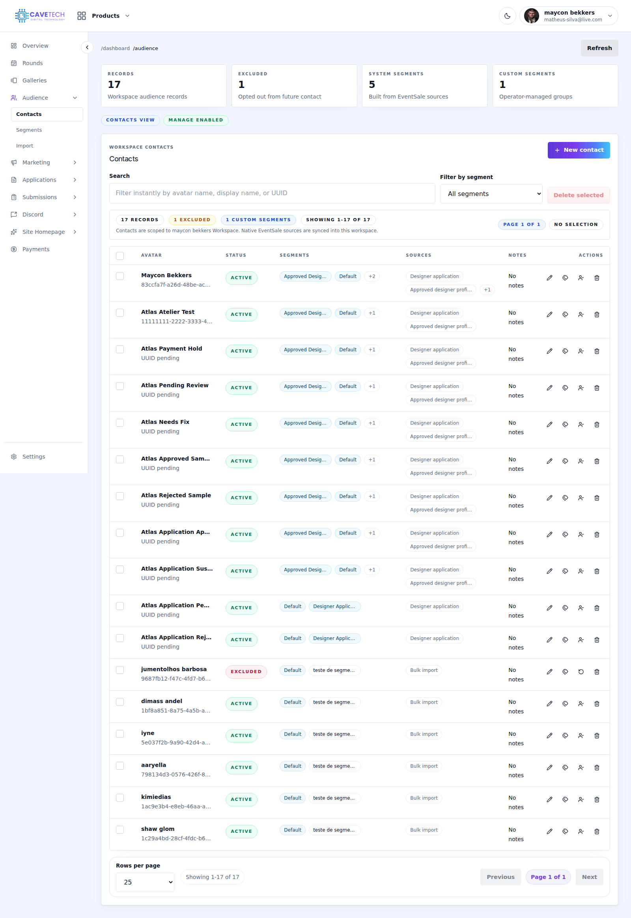Click the CaveTech logo
Screen dimensions: 631x918
39,16
